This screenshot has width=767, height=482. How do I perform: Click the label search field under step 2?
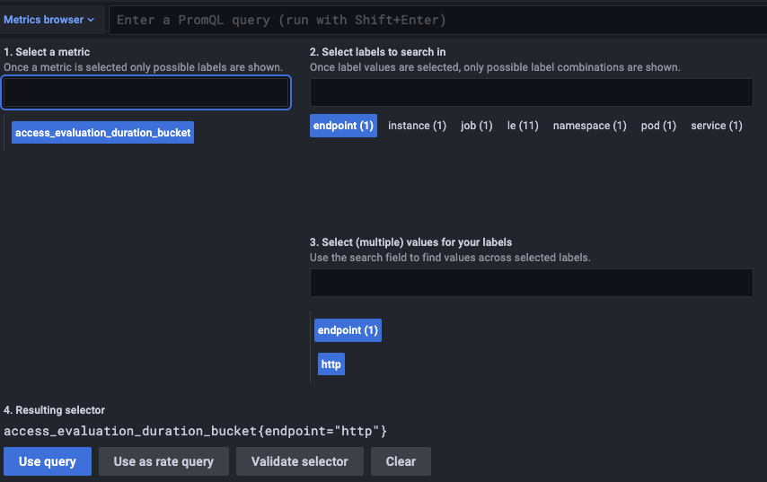pyautogui.click(x=531, y=92)
